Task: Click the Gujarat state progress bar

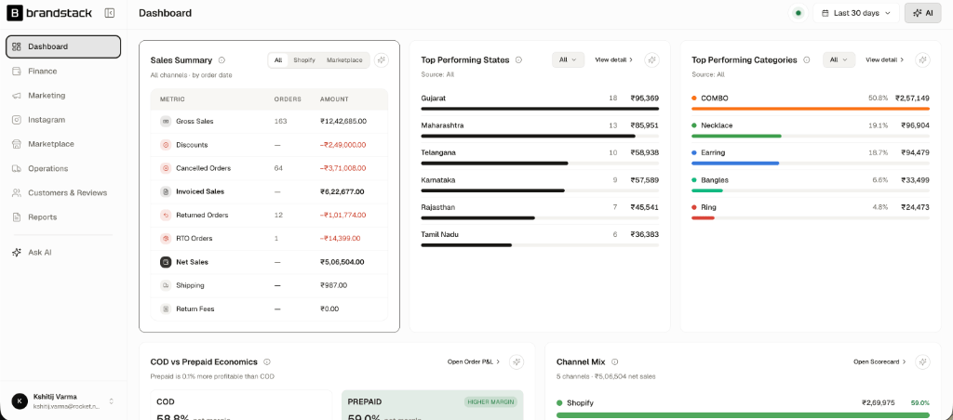Action: coord(540,109)
